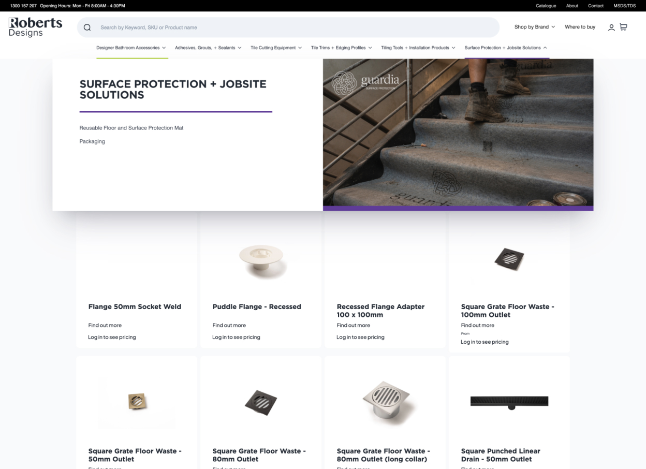
Task: Expand Adhesives, Grouts, + Sealants menu
Action: coord(208,48)
